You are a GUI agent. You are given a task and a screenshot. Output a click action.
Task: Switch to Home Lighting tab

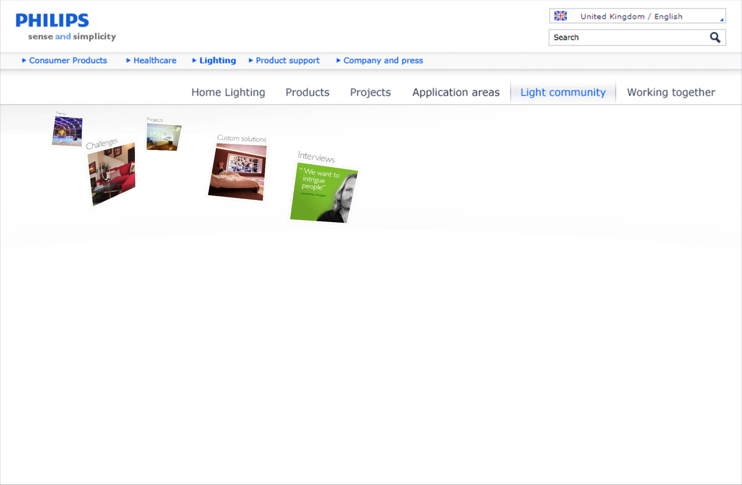point(228,92)
